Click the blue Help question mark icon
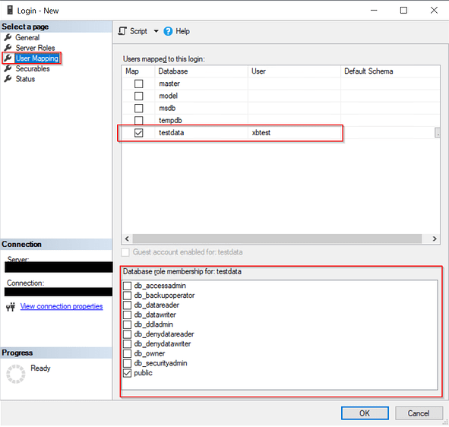Screen dimensions: 449x427 pos(168,31)
